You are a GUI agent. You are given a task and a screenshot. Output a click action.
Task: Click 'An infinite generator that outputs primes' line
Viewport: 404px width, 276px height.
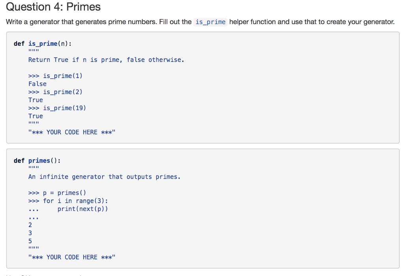click(x=104, y=177)
